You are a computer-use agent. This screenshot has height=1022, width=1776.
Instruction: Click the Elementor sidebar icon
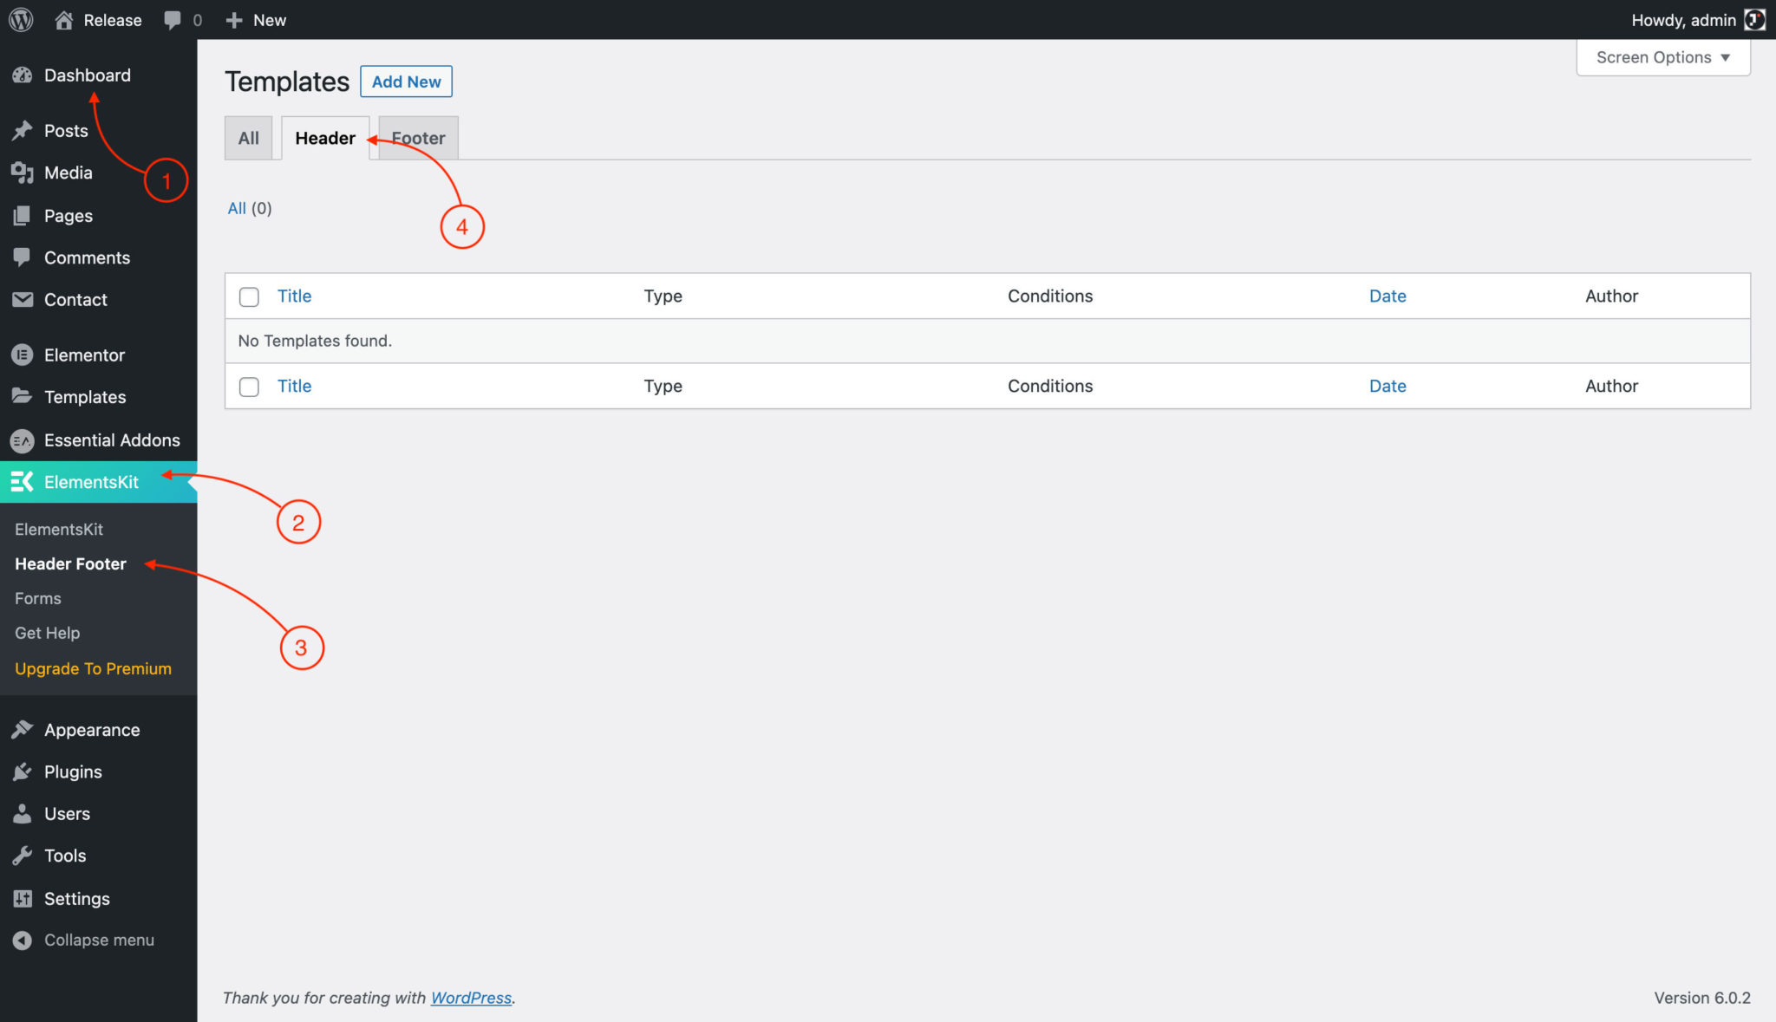click(x=22, y=355)
